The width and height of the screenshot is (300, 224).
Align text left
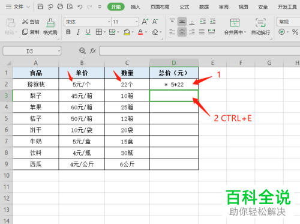tap(172, 32)
